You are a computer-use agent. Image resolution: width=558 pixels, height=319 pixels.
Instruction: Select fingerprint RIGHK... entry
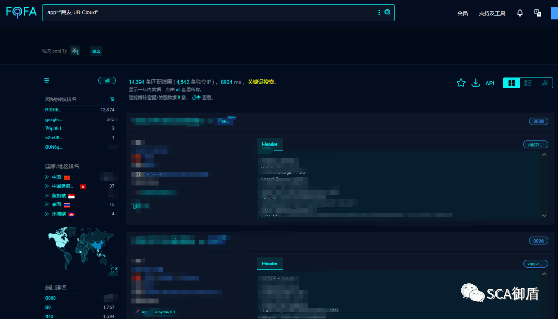click(x=53, y=110)
